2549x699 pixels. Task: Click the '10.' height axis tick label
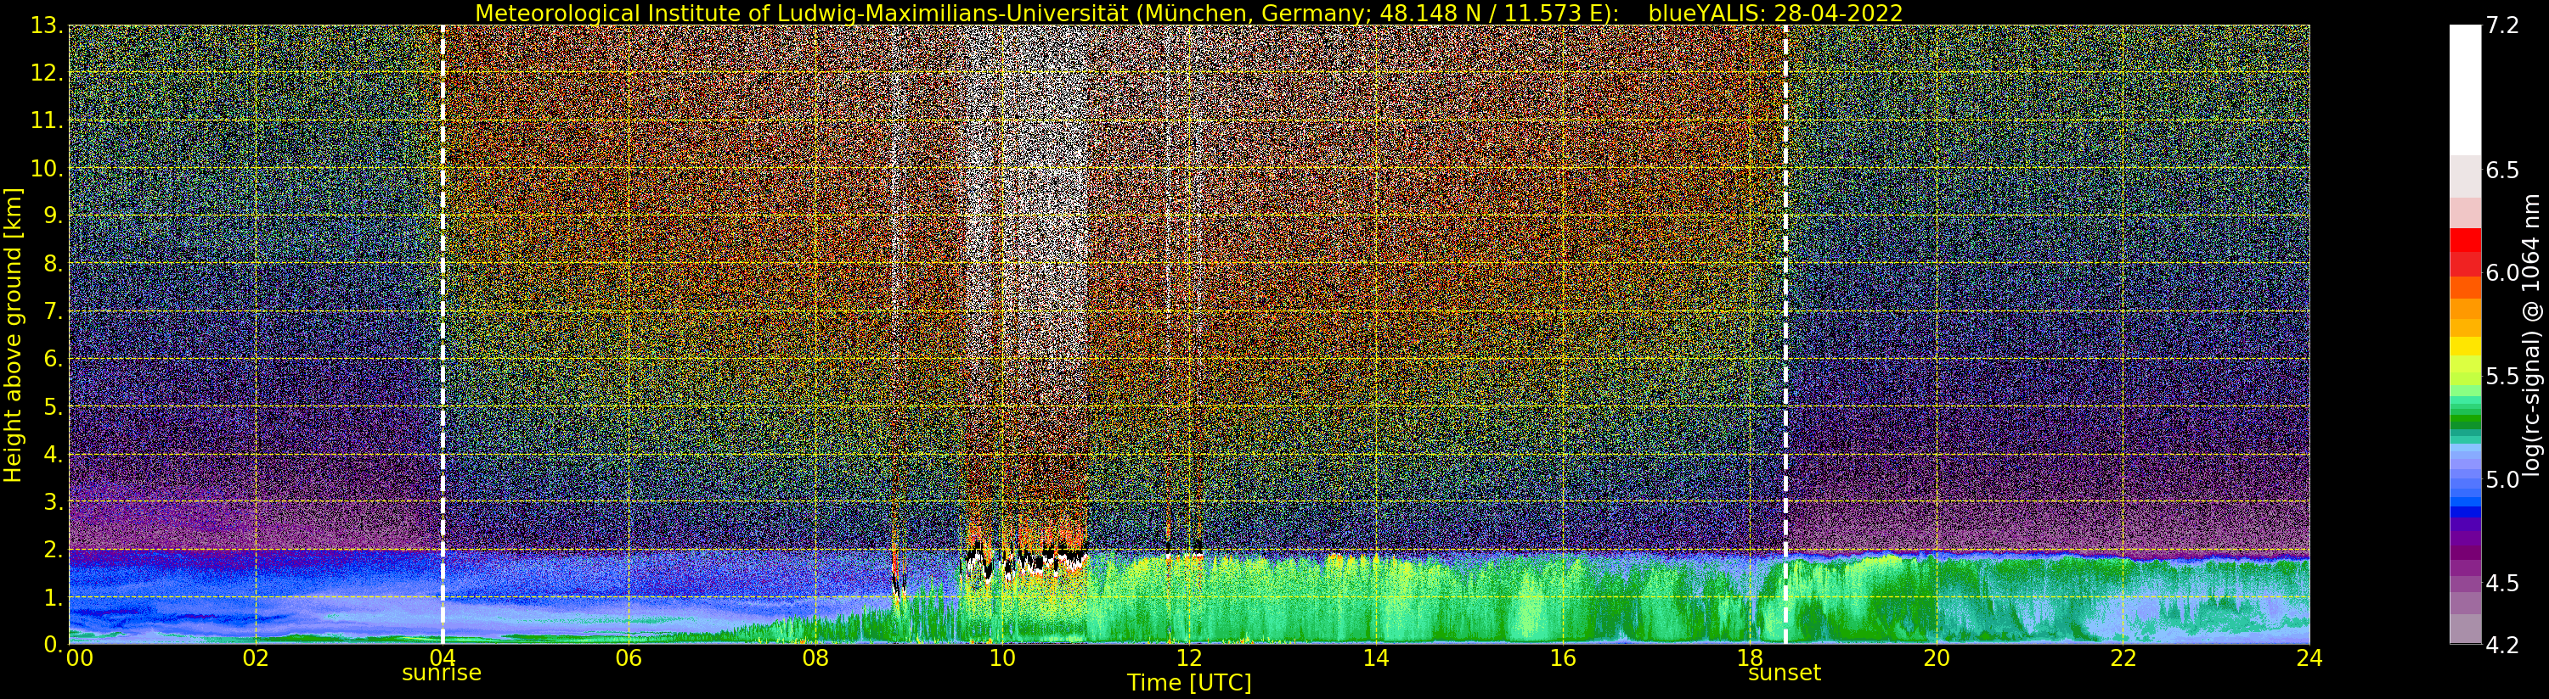pyautogui.click(x=46, y=168)
